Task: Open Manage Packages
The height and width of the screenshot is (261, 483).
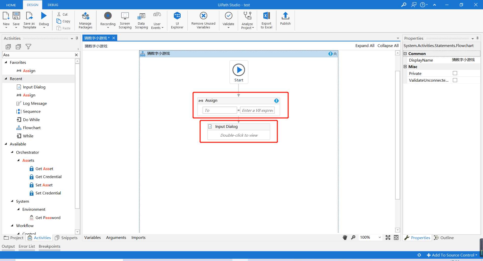Action: point(86,20)
